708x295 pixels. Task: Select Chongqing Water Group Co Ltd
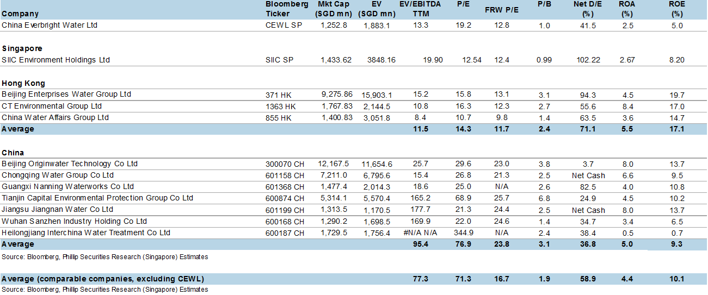[58, 175]
